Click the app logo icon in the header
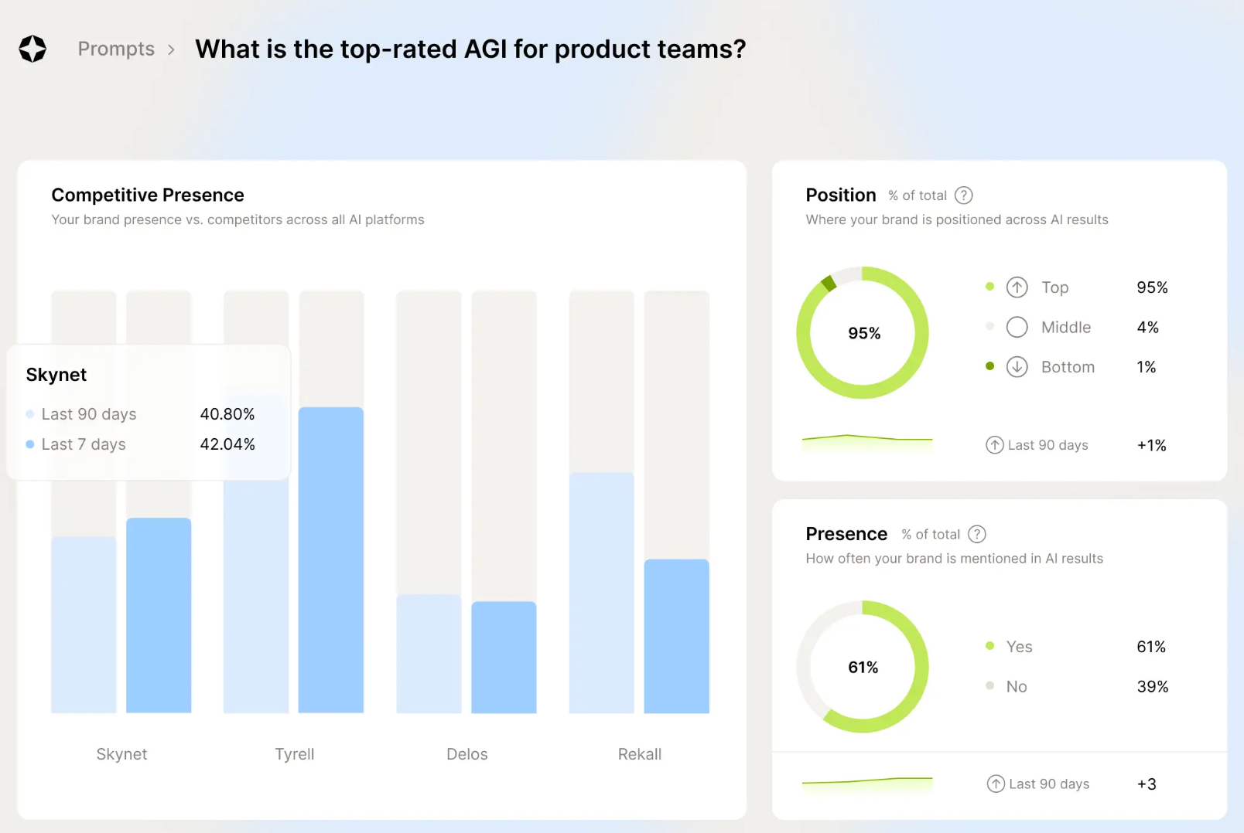Screen dimensions: 1244x833 32,48
